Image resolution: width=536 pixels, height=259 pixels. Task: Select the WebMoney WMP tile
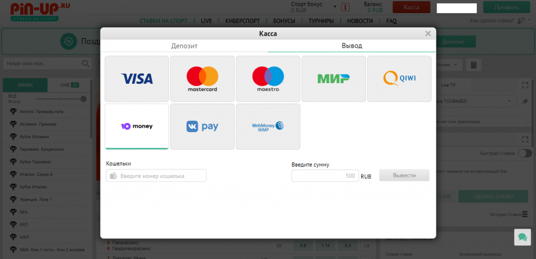point(268,127)
